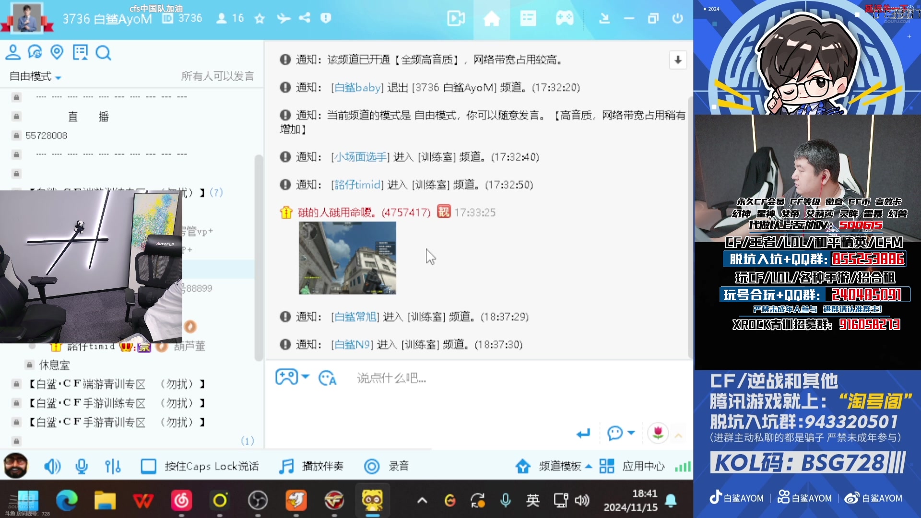
Task: Open Windows Start button
Action: tap(28, 501)
